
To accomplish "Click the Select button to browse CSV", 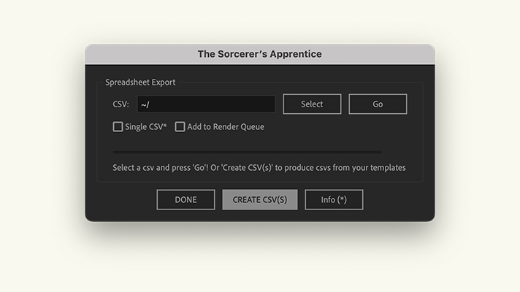I will click(312, 104).
